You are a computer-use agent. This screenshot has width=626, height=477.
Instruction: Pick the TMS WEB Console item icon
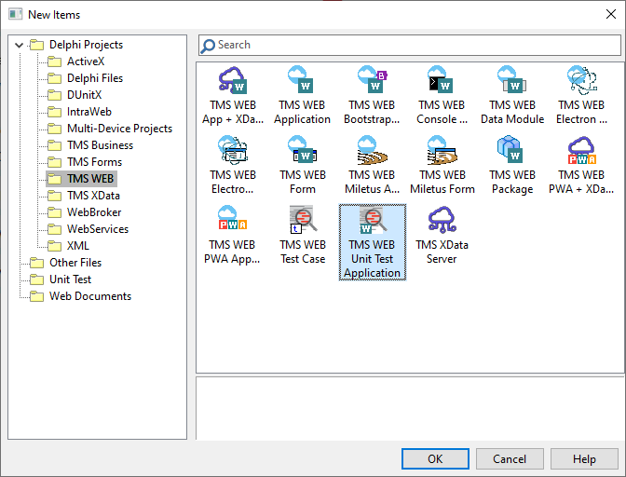[x=442, y=79]
